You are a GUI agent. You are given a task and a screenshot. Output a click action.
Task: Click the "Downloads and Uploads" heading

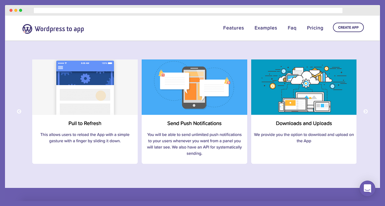coord(304,123)
